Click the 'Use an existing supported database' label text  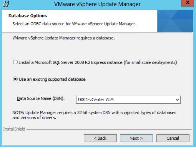pos(52,79)
